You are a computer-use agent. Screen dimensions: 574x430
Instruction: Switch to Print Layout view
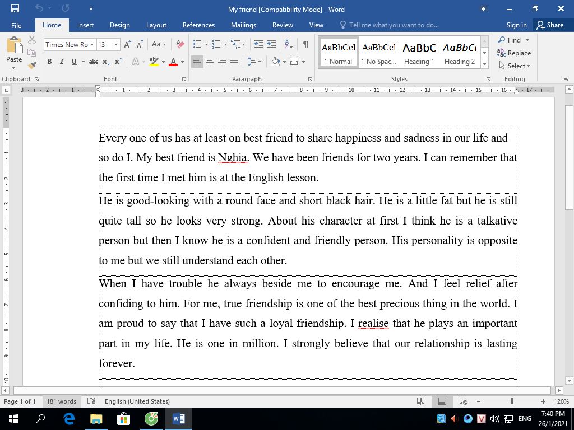click(x=442, y=401)
